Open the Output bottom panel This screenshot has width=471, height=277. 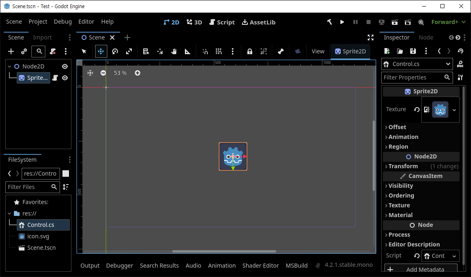point(90,266)
